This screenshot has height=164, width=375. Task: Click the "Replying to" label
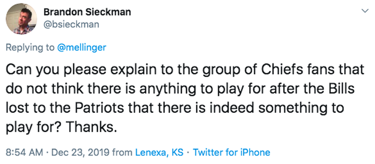[x=30, y=47]
